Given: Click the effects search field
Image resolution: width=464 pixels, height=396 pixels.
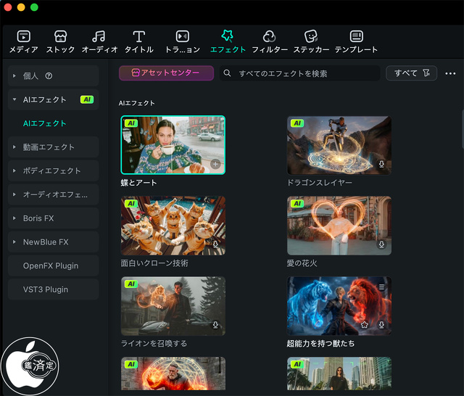Looking at the screenshot, I should coord(299,73).
